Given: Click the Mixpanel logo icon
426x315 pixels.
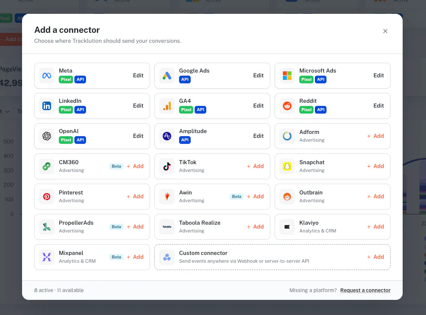Looking at the screenshot, I should [47, 257].
